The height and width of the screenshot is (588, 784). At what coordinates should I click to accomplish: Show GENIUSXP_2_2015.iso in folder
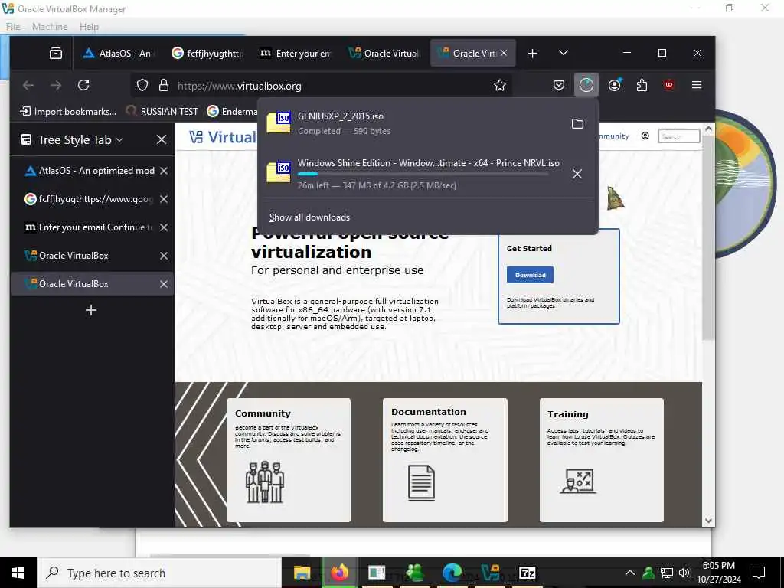coord(577,123)
